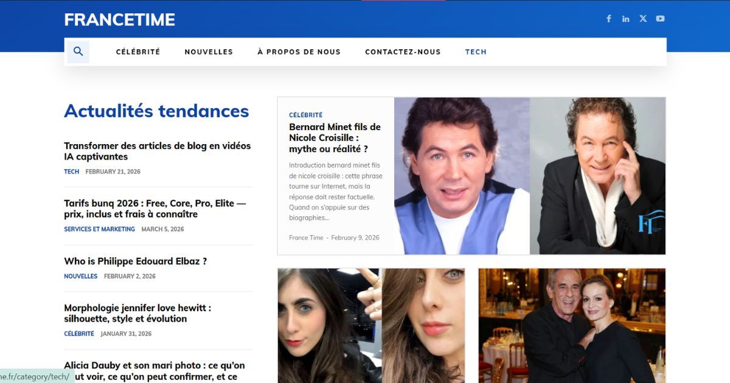Open the two-selfie woman article thumbnail

pos(371,326)
